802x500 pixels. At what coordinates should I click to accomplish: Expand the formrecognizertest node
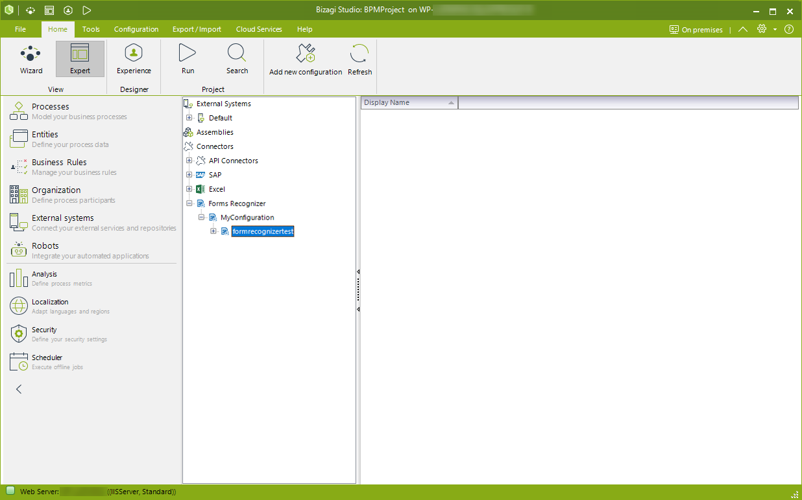214,232
